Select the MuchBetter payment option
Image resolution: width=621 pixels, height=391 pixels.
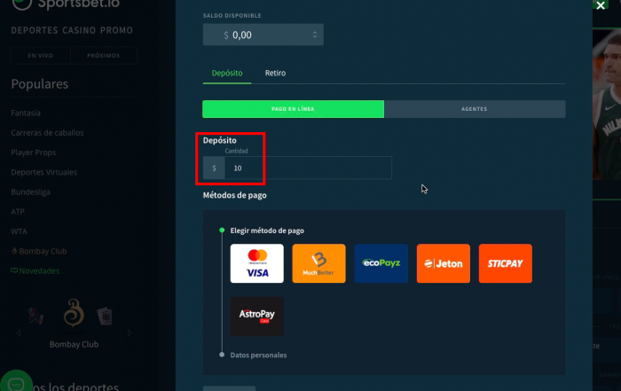point(318,263)
